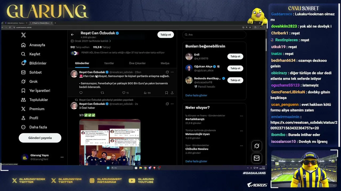The height and width of the screenshot is (191, 341).
Task: Open Grok action on 3 Özel haber tweet
Action: (x=167, y=104)
